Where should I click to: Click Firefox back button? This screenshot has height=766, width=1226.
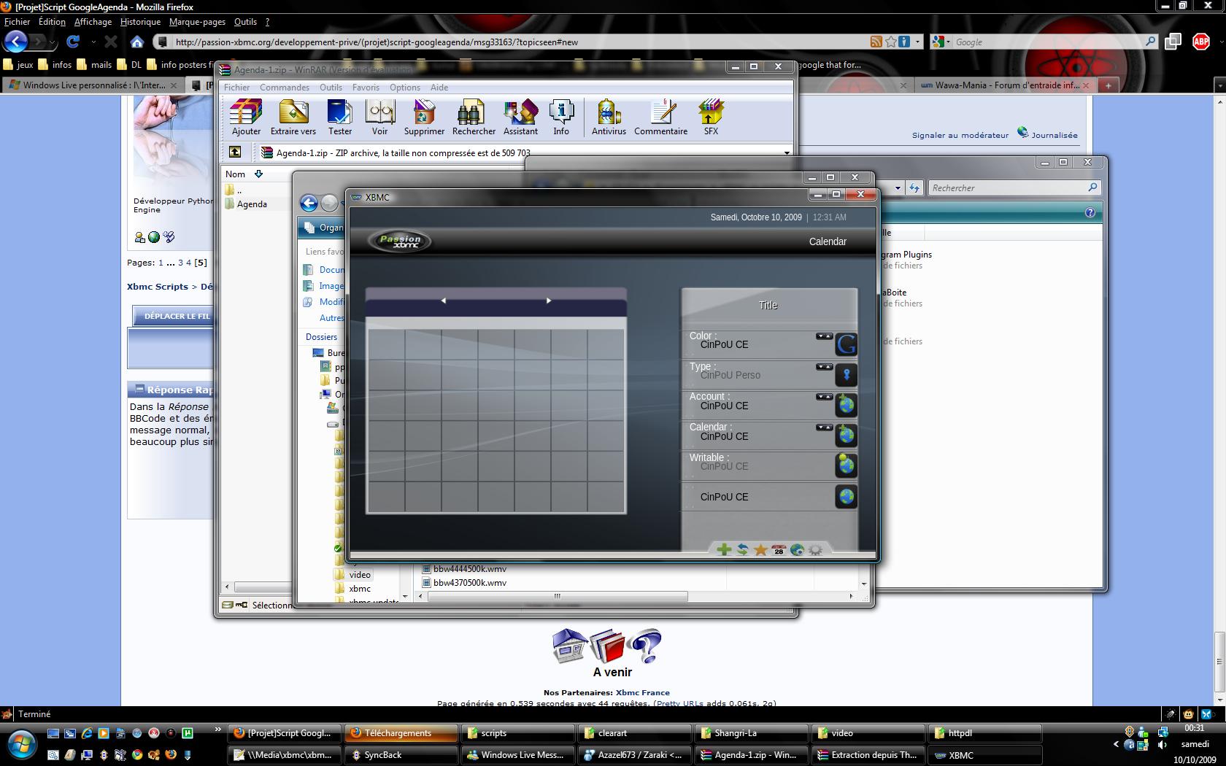click(16, 42)
